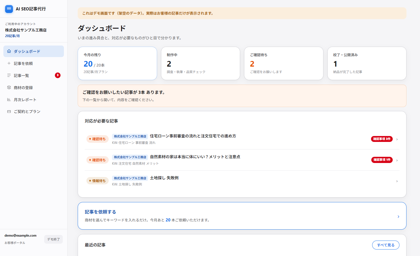The image size is (420, 256).
Task: Click the ご確認をお願いしたい記事が 3本 あります alert heading
Action: (x=124, y=92)
